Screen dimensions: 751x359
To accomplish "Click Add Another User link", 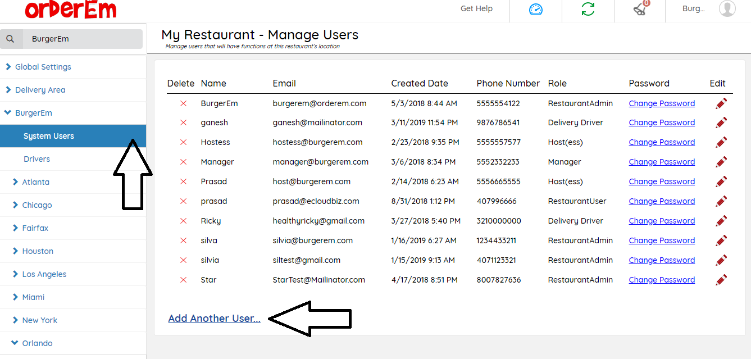I will click(214, 319).
